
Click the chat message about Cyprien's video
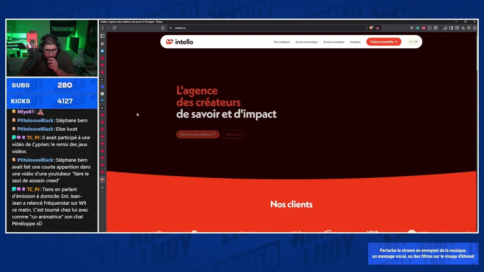pos(51,144)
